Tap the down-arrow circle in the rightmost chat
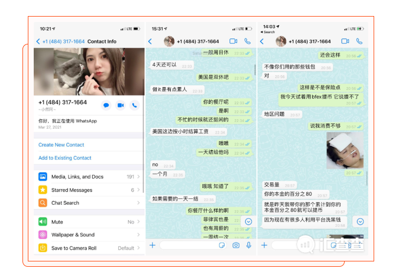 (x=360, y=221)
